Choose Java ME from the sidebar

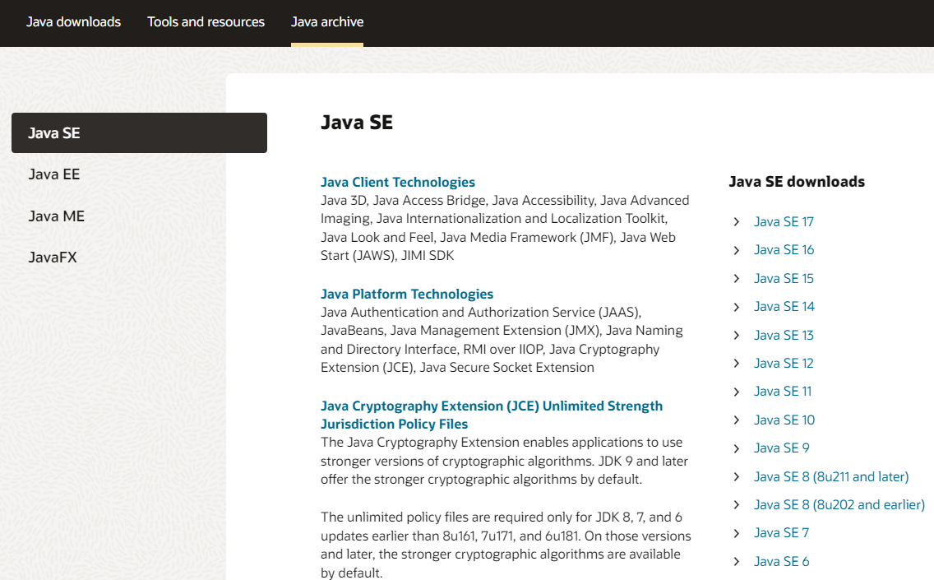(56, 216)
